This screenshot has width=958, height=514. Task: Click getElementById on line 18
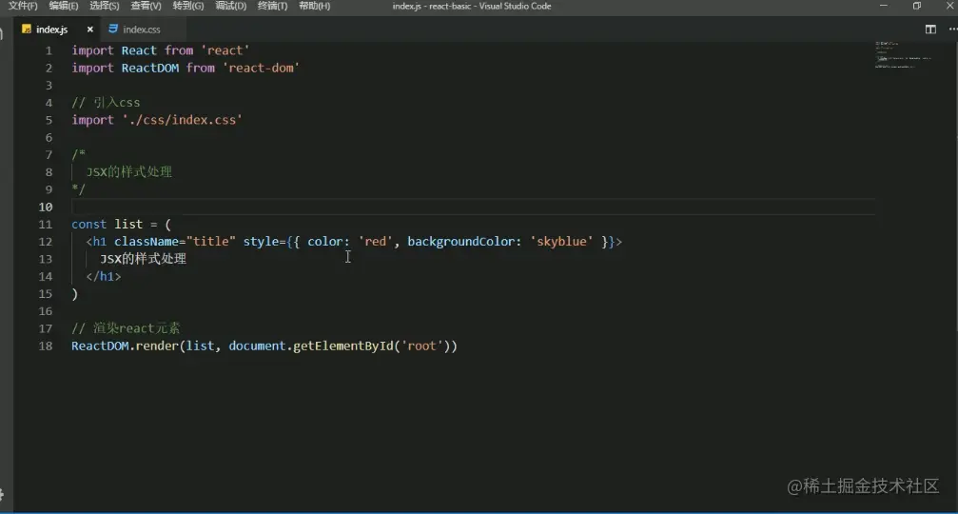343,346
